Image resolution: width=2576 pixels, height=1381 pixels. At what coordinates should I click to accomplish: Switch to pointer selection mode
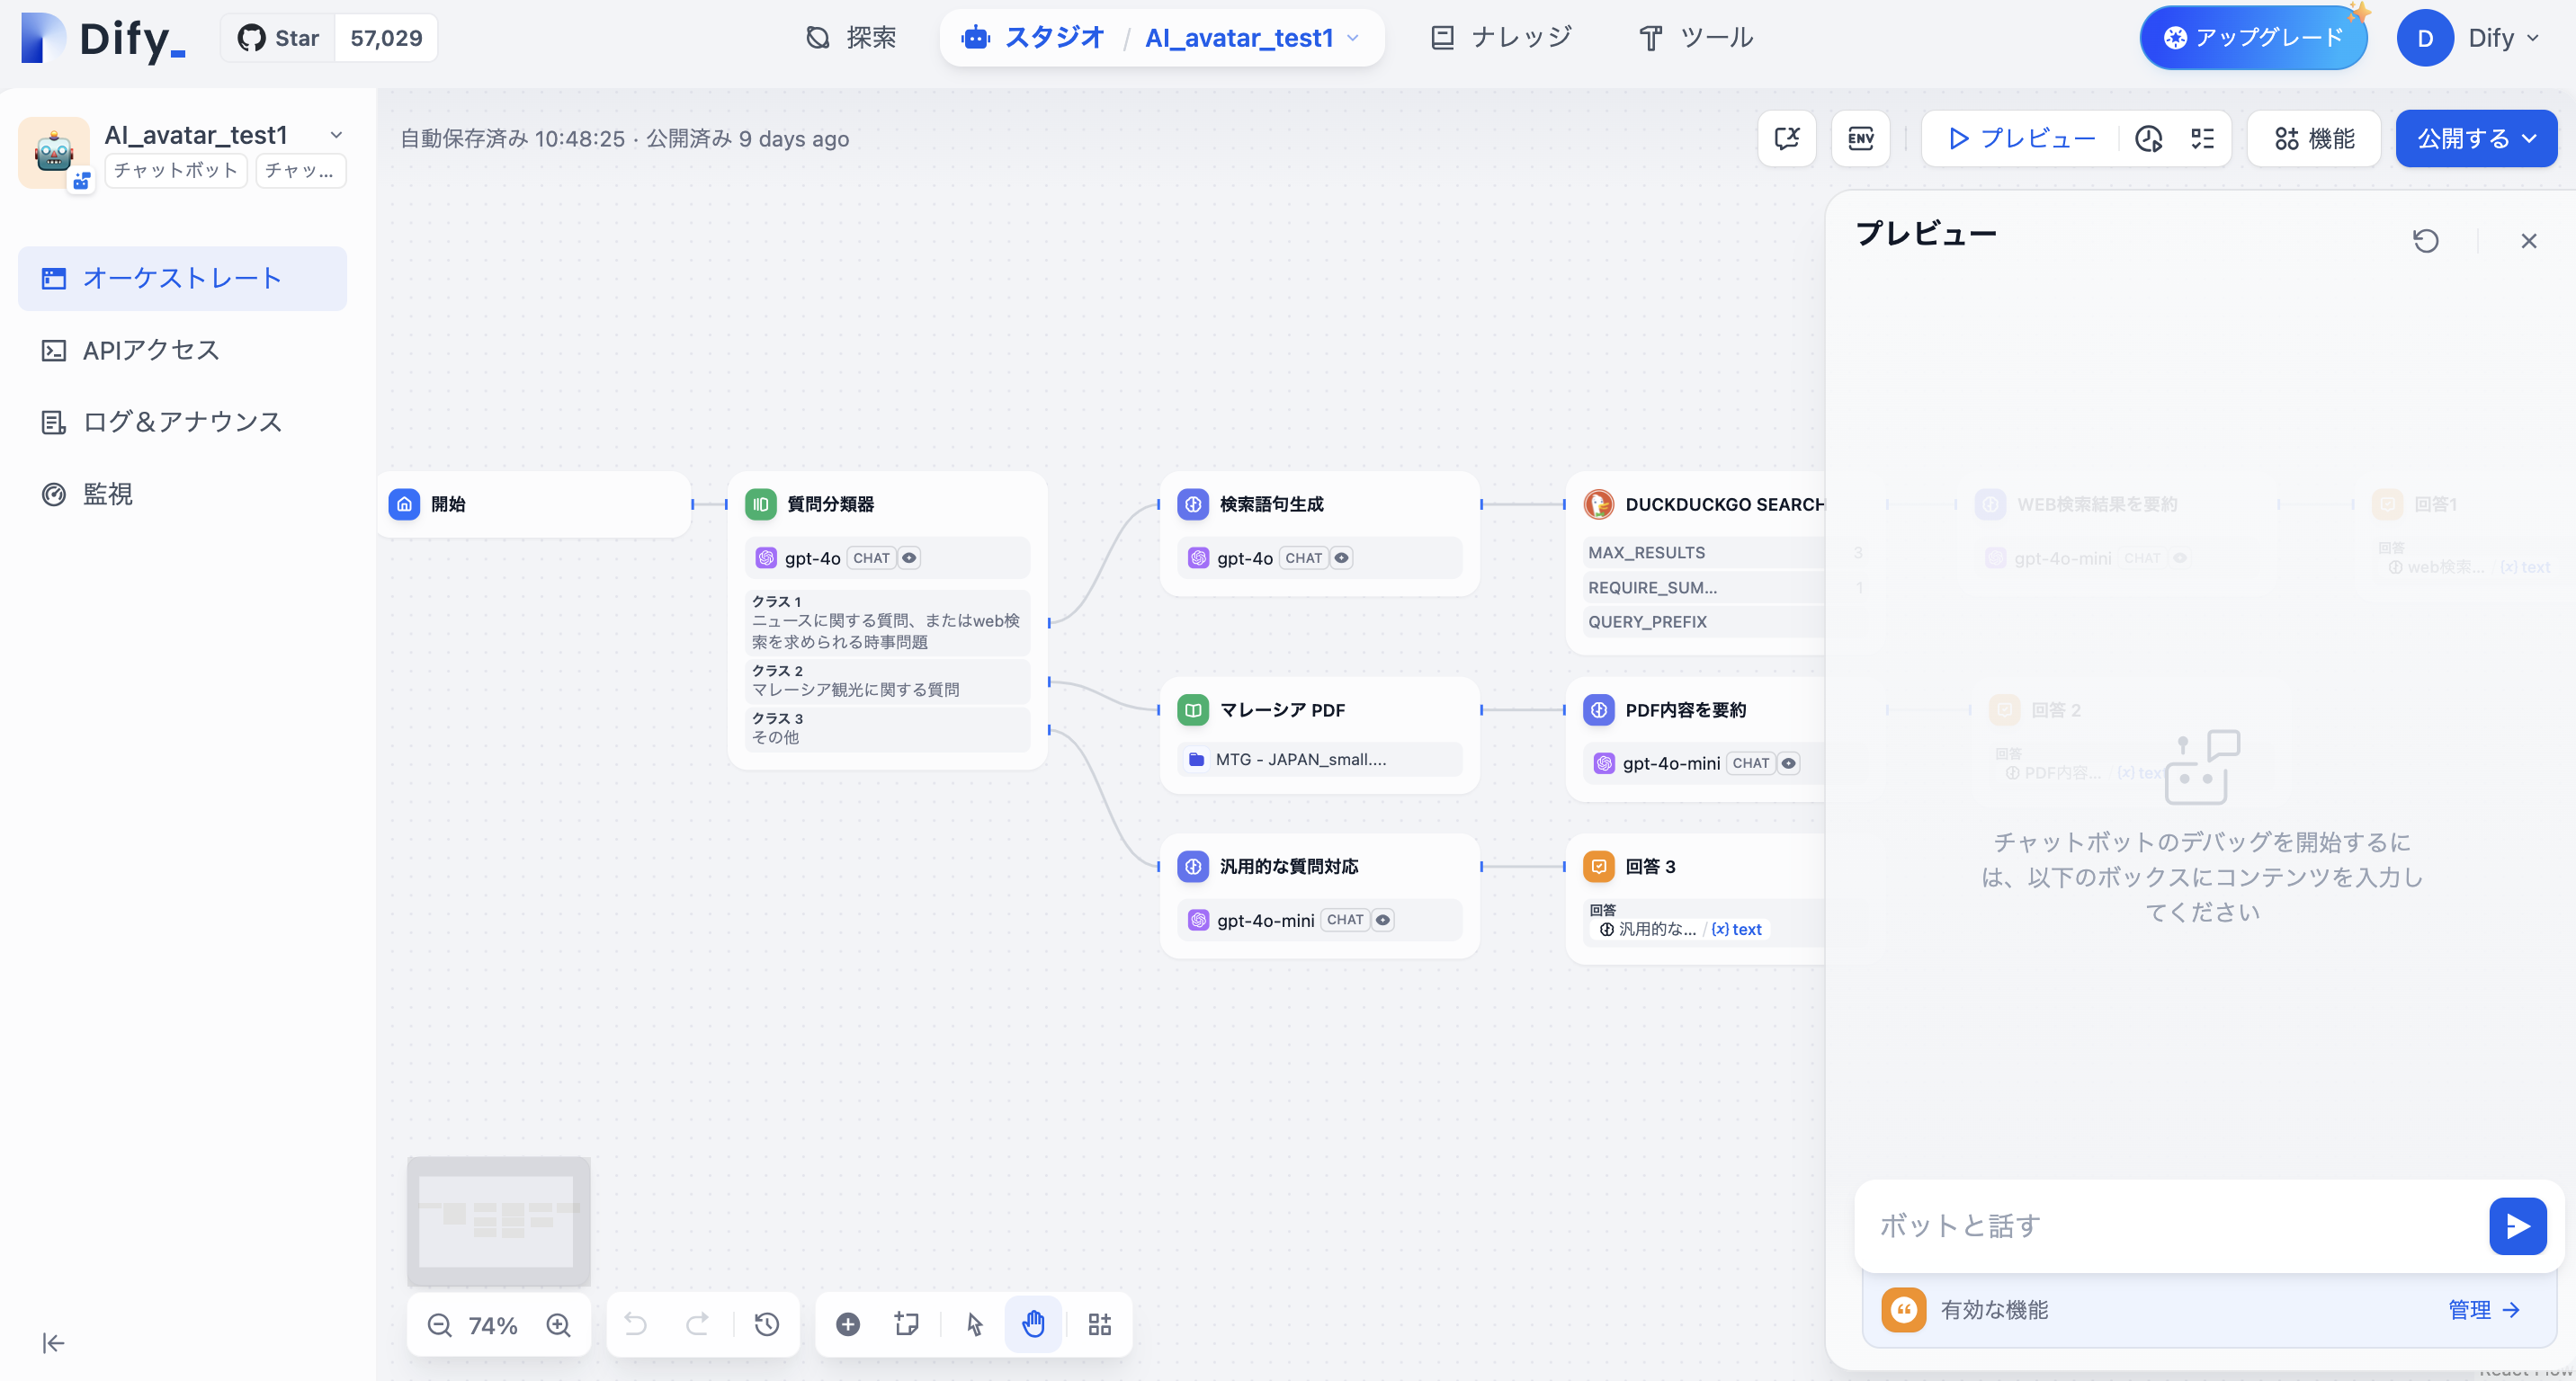(x=973, y=1324)
